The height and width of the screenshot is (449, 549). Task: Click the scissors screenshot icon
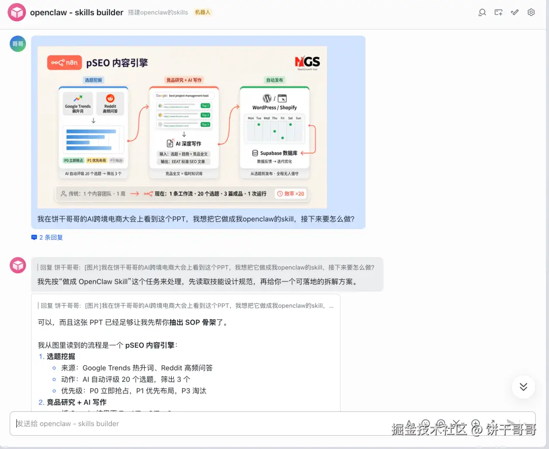tap(456, 423)
